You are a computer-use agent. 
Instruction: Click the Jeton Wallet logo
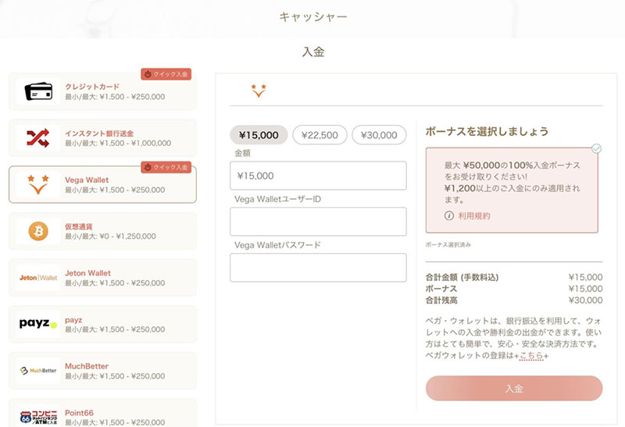pos(38,278)
